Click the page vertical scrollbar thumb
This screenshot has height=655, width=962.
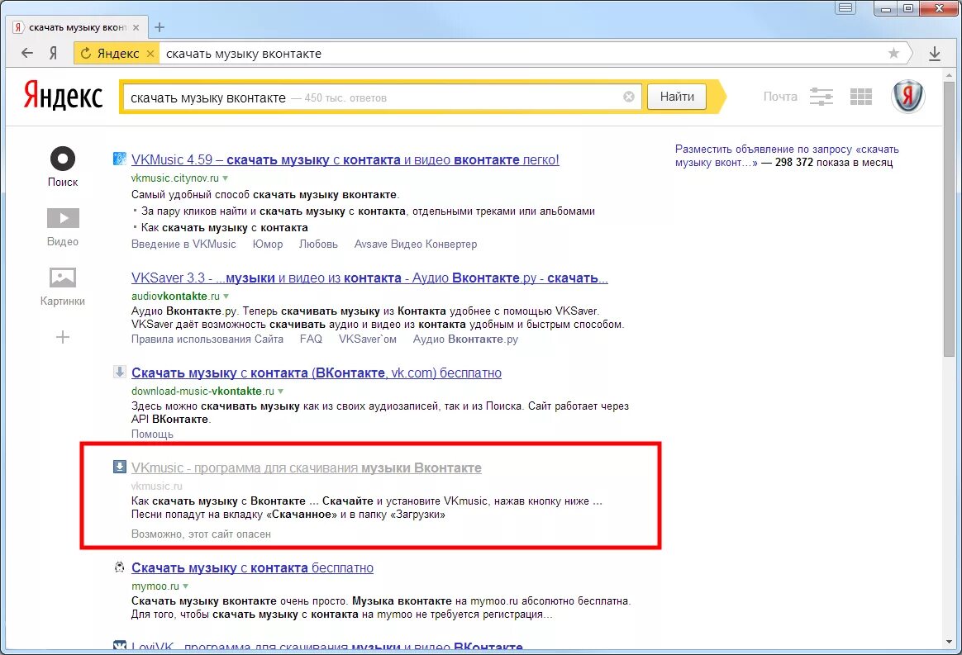(949, 218)
